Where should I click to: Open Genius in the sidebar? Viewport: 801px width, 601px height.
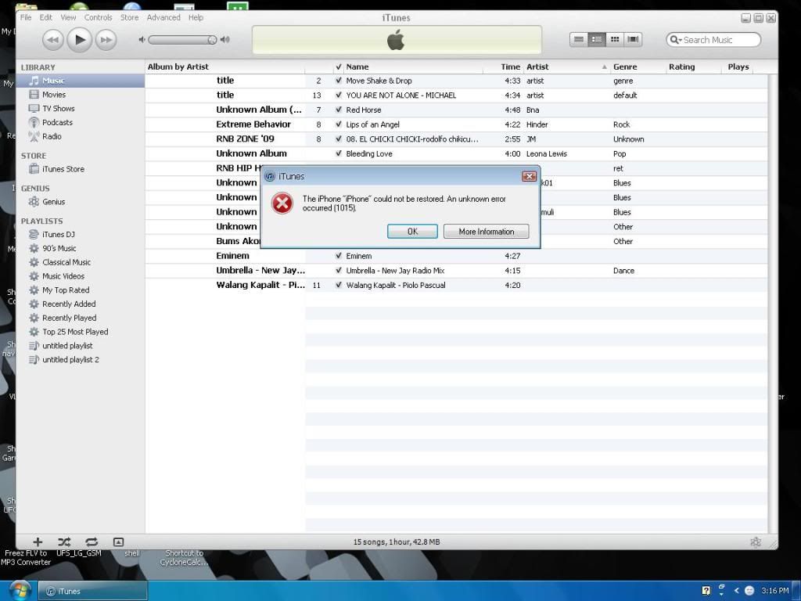[x=81, y=202]
